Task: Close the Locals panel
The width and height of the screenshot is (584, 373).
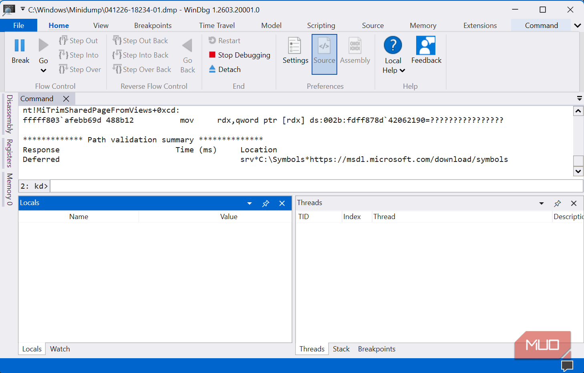Action: 282,203
